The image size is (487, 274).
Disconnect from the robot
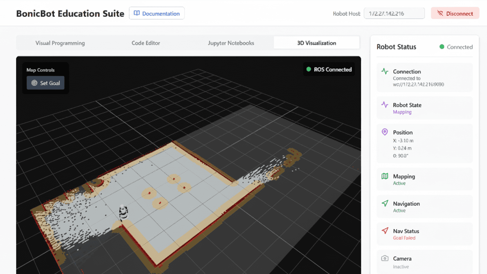tap(455, 13)
